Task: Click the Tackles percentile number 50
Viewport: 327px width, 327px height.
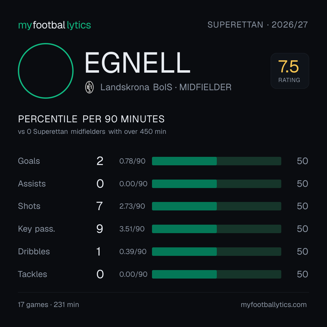Action: [x=302, y=274]
